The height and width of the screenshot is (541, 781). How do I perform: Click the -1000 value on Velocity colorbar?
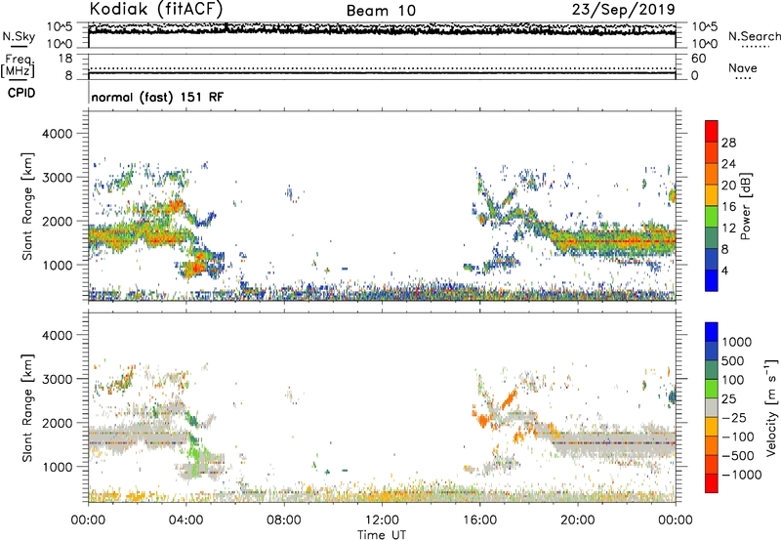pos(741,475)
